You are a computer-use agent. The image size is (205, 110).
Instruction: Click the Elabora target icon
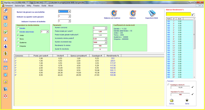click(x=133, y=13)
